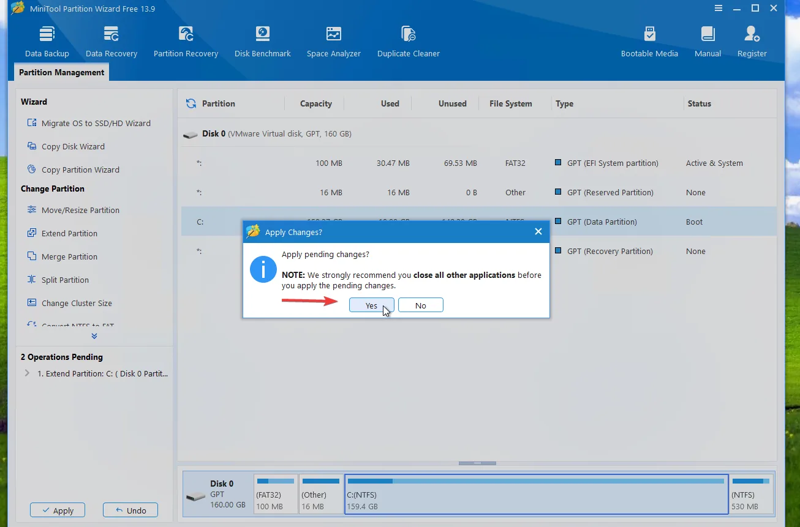The image size is (800, 527).
Task: Open the Bootable Media builder
Action: (x=649, y=42)
